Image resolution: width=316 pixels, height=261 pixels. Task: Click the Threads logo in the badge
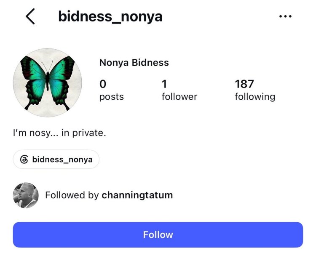[24, 159]
